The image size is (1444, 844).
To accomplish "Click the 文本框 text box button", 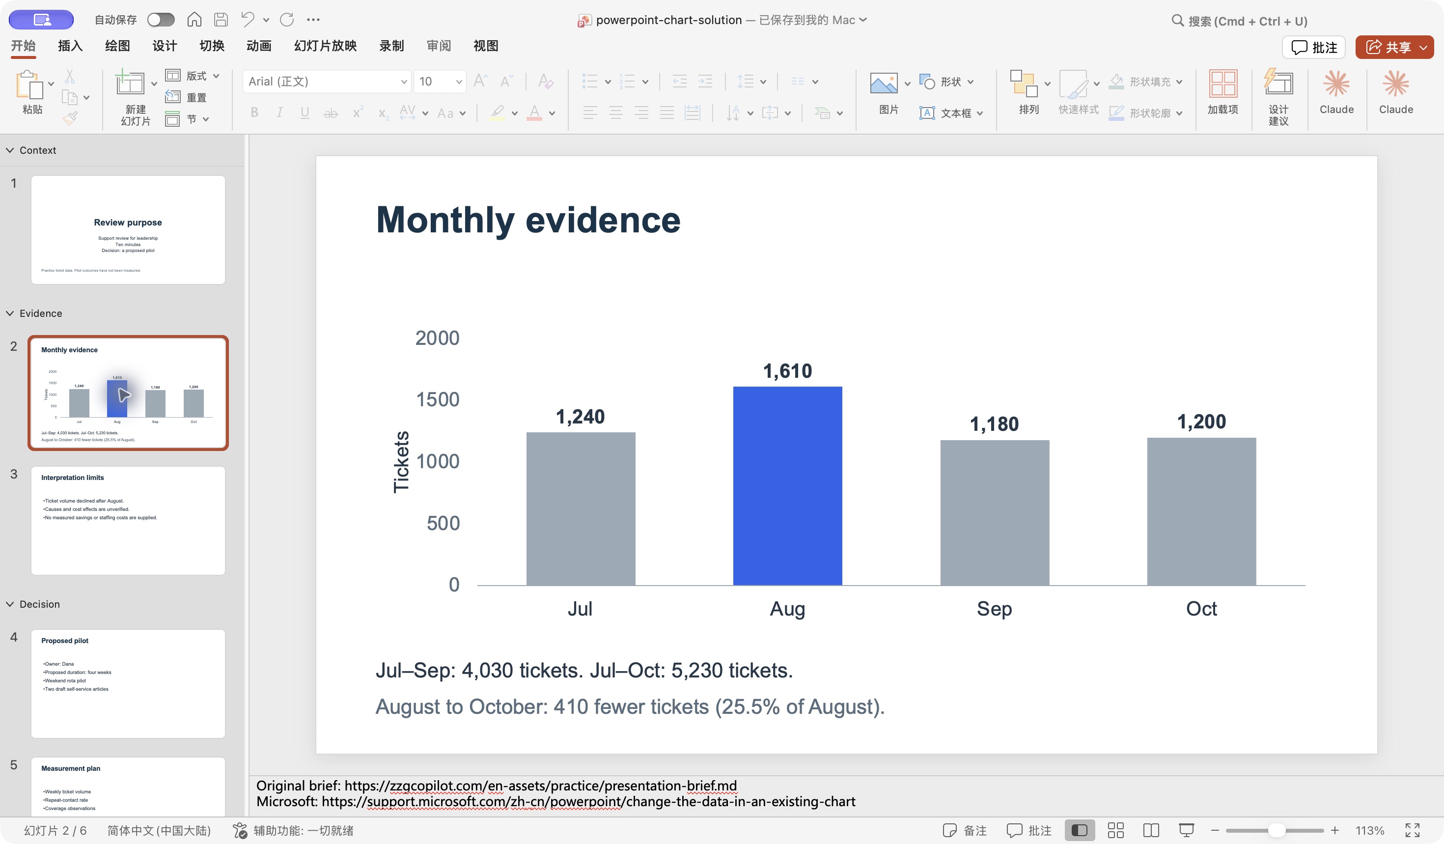I will [x=951, y=113].
